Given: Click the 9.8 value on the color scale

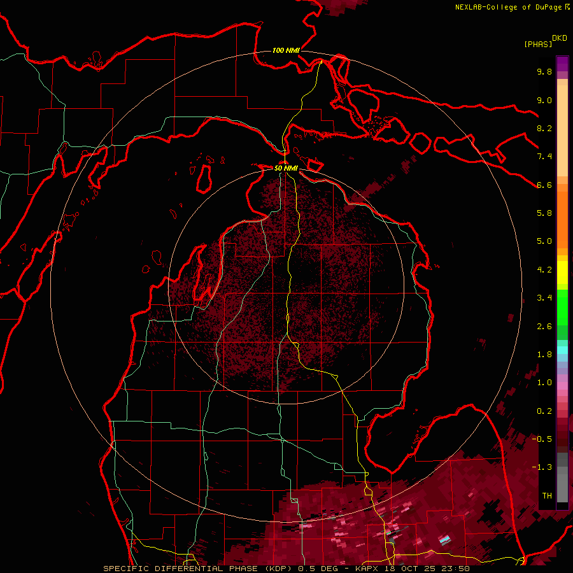Looking at the screenshot, I should click(x=544, y=72).
